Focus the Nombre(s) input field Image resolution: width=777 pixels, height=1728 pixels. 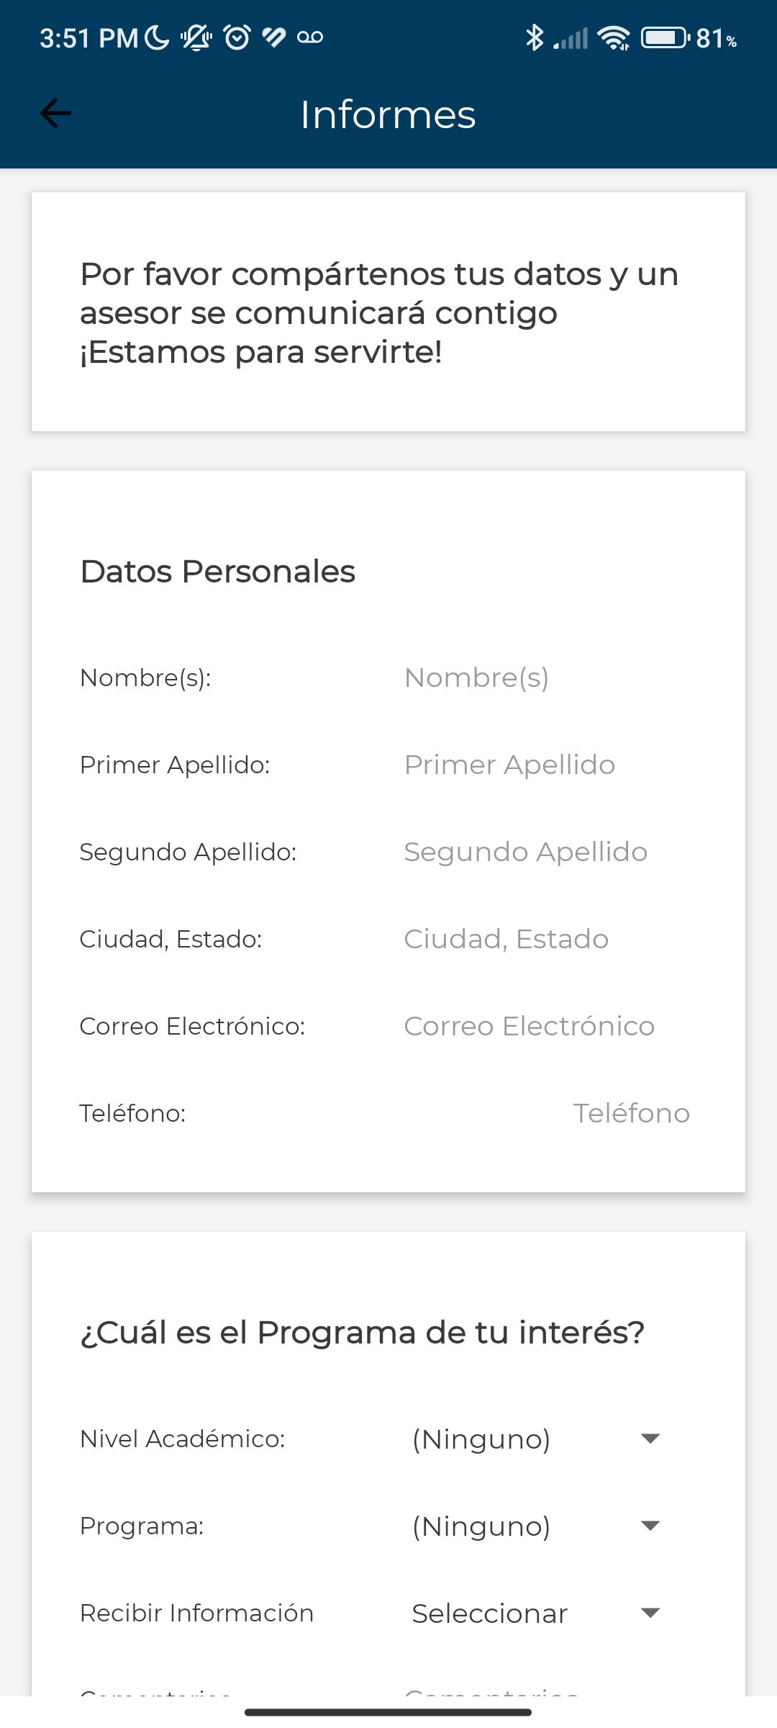547,678
